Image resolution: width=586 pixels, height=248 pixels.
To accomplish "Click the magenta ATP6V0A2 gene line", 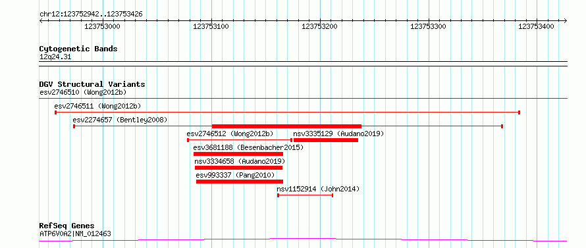I will click(303, 240).
